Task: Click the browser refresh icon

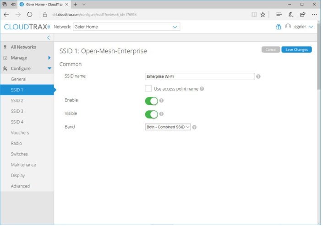Action: 30,14
